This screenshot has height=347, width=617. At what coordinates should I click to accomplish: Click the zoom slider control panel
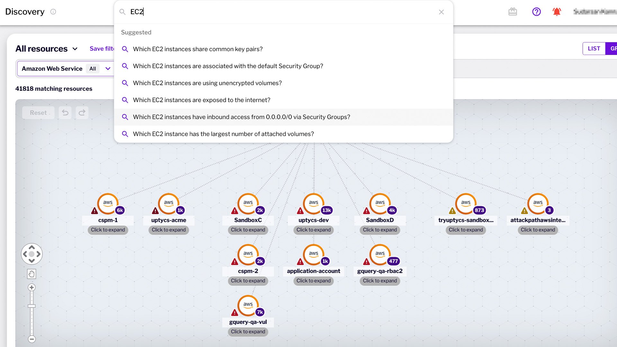click(31, 314)
